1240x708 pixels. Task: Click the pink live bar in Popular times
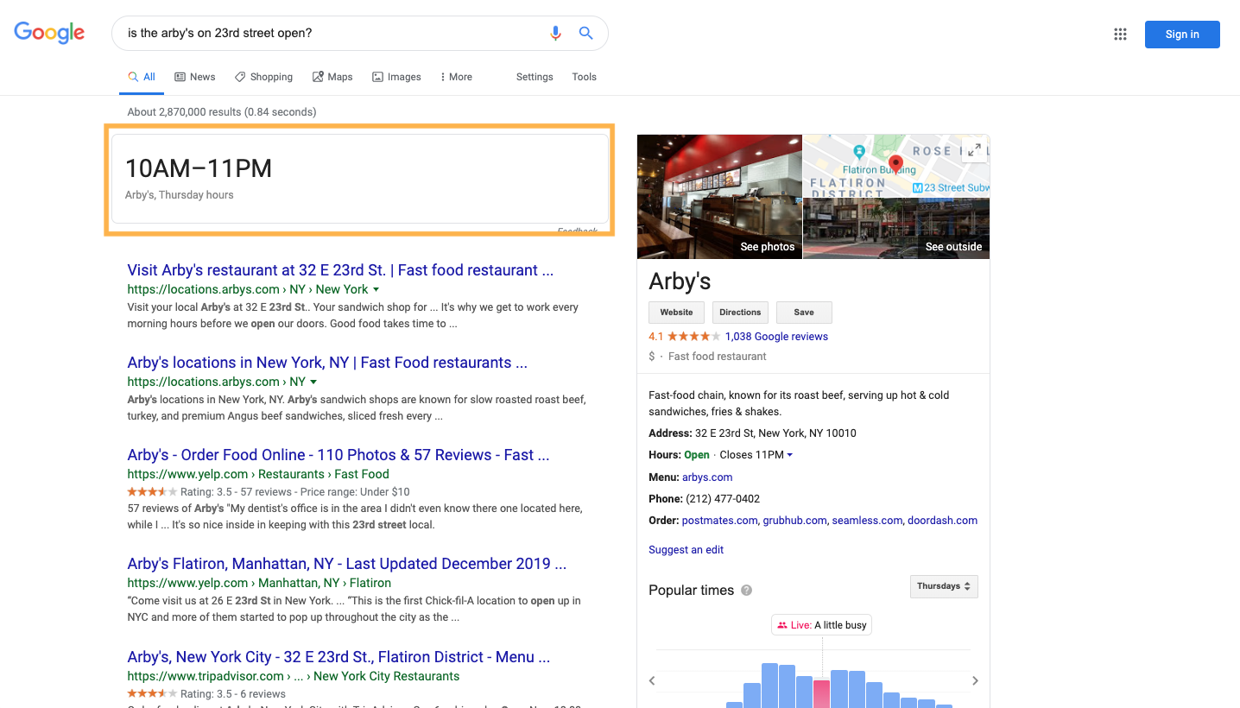click(x=822, y=694)
